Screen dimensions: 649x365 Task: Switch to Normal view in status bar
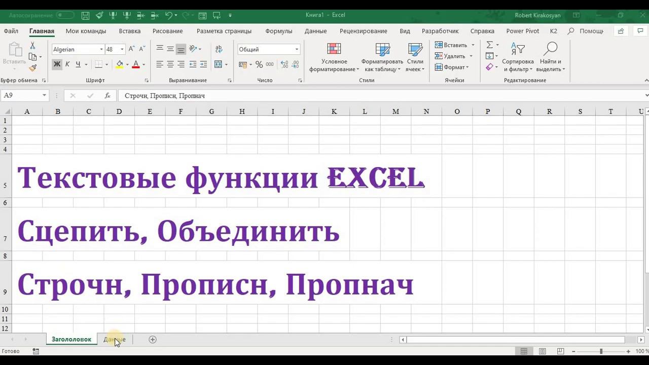click(x=524, y=351)
